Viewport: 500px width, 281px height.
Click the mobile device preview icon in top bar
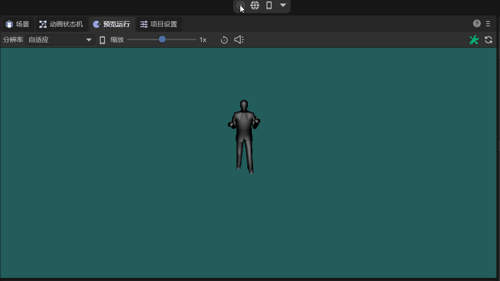coord(269,6)
